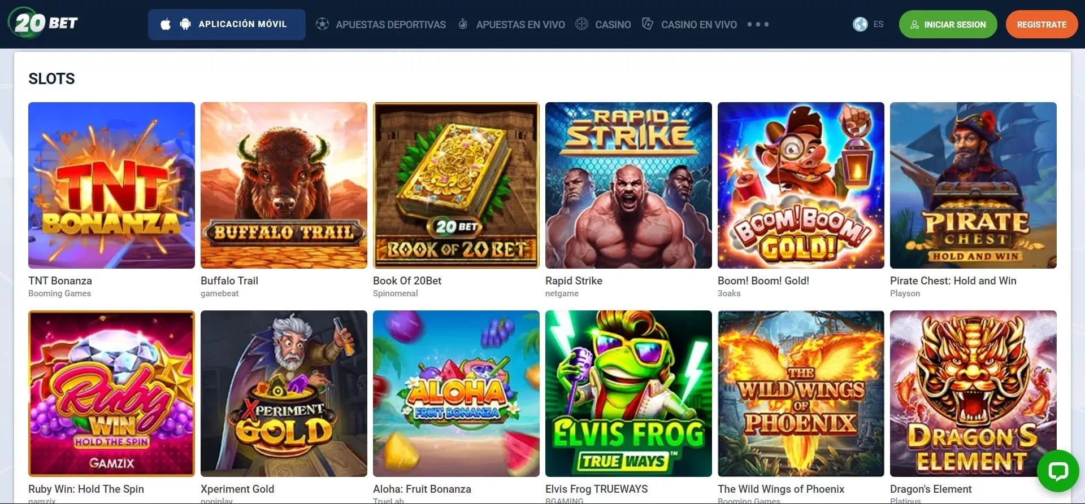Open the Casino en Vivo section

click(x=698, y=25)
